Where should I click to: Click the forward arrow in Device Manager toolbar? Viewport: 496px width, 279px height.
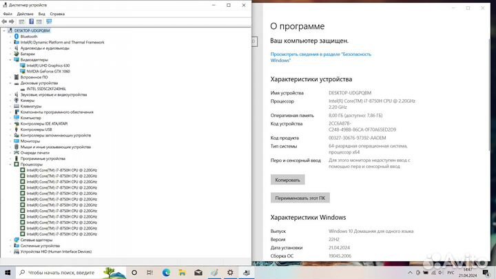click(x=12, y=21)
